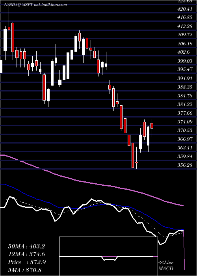Image resolution: width=197 pixels, height=276 pixels.
Task: Click the 409.72 price axis label
Action: (x=184, y=35)
